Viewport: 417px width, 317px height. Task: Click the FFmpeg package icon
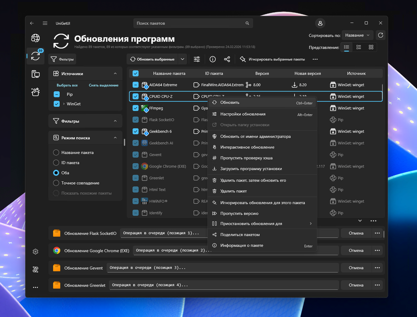pos(145,108)
